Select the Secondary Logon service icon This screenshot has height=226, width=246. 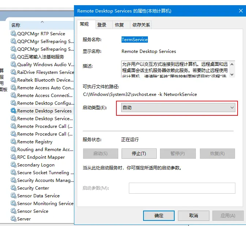click(x=14, y=165)
